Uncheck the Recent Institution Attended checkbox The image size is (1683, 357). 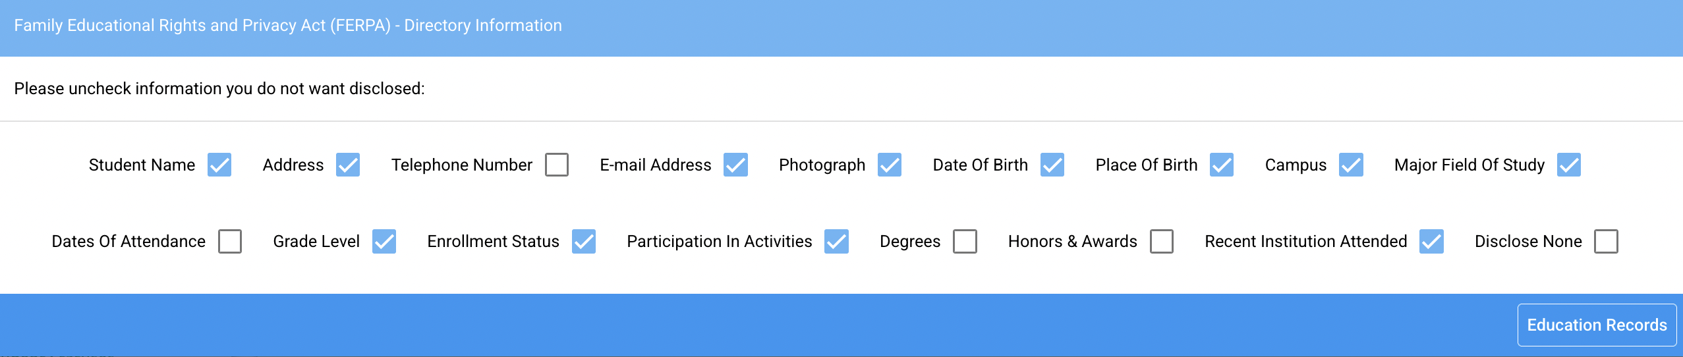pyautogui.click(x=1431, y=241)
